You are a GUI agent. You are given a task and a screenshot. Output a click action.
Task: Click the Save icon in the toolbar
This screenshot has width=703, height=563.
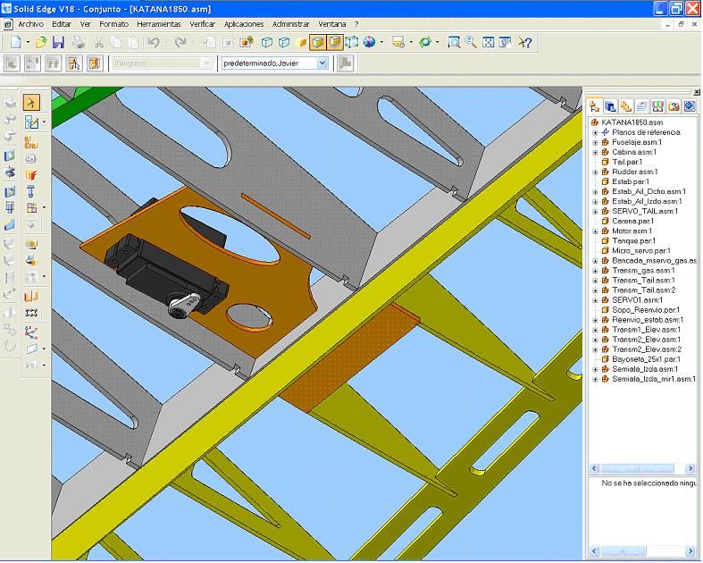point(58,42)
